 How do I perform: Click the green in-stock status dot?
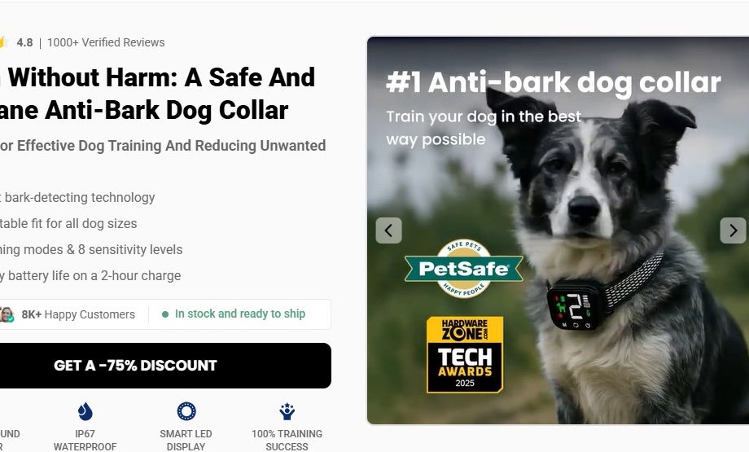[x=165, y=314]
